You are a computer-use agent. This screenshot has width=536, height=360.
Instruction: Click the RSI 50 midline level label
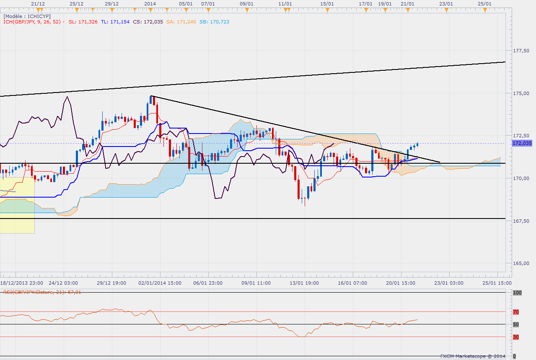(516, 324)
